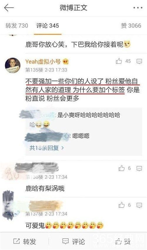The height and width of the screenshot is (250, 147).
Task: Reply to the Yeah虚拟小号 comment via bubble icon
Action: click(139, 61)
